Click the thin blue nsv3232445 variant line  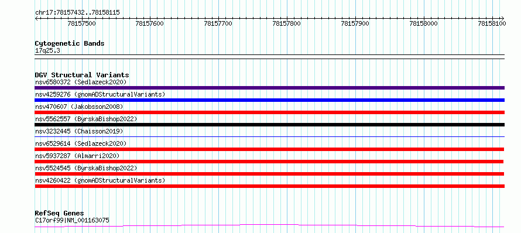pos(269,136)
